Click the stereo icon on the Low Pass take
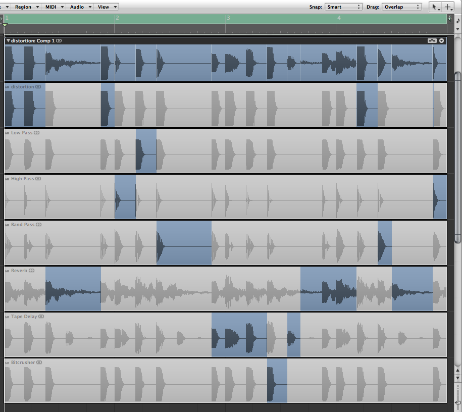 coord(36,133)
